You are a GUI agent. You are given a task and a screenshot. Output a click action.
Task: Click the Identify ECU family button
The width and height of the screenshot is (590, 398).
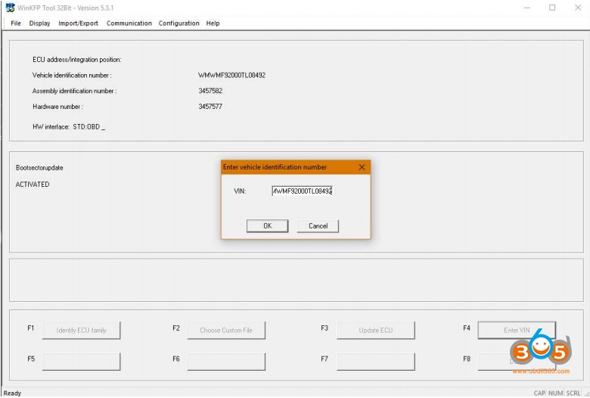point(81,330)
